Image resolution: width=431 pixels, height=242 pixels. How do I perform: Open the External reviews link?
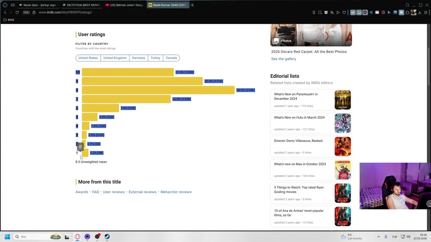pos(142,192)
